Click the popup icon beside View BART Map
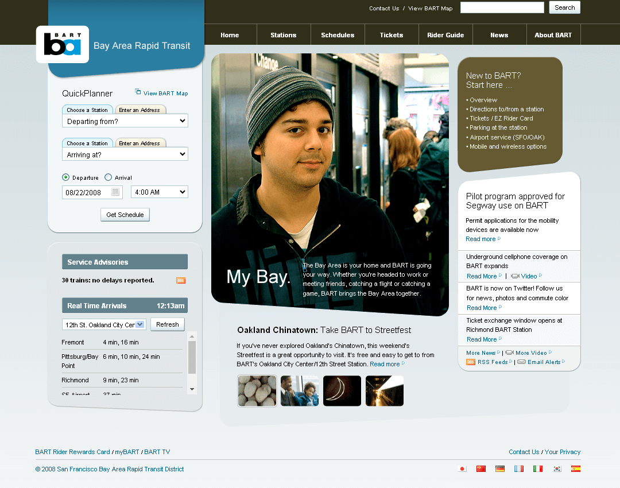The width and height of the screenshot is (620, 488). (x=138, y=92)
